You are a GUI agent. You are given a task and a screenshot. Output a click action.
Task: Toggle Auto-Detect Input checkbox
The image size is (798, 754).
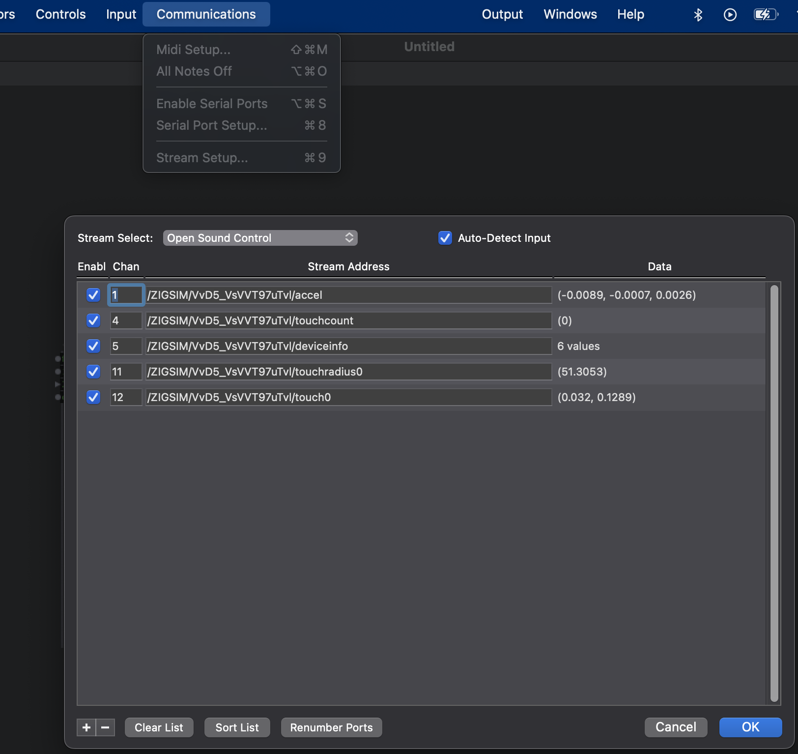445,238
